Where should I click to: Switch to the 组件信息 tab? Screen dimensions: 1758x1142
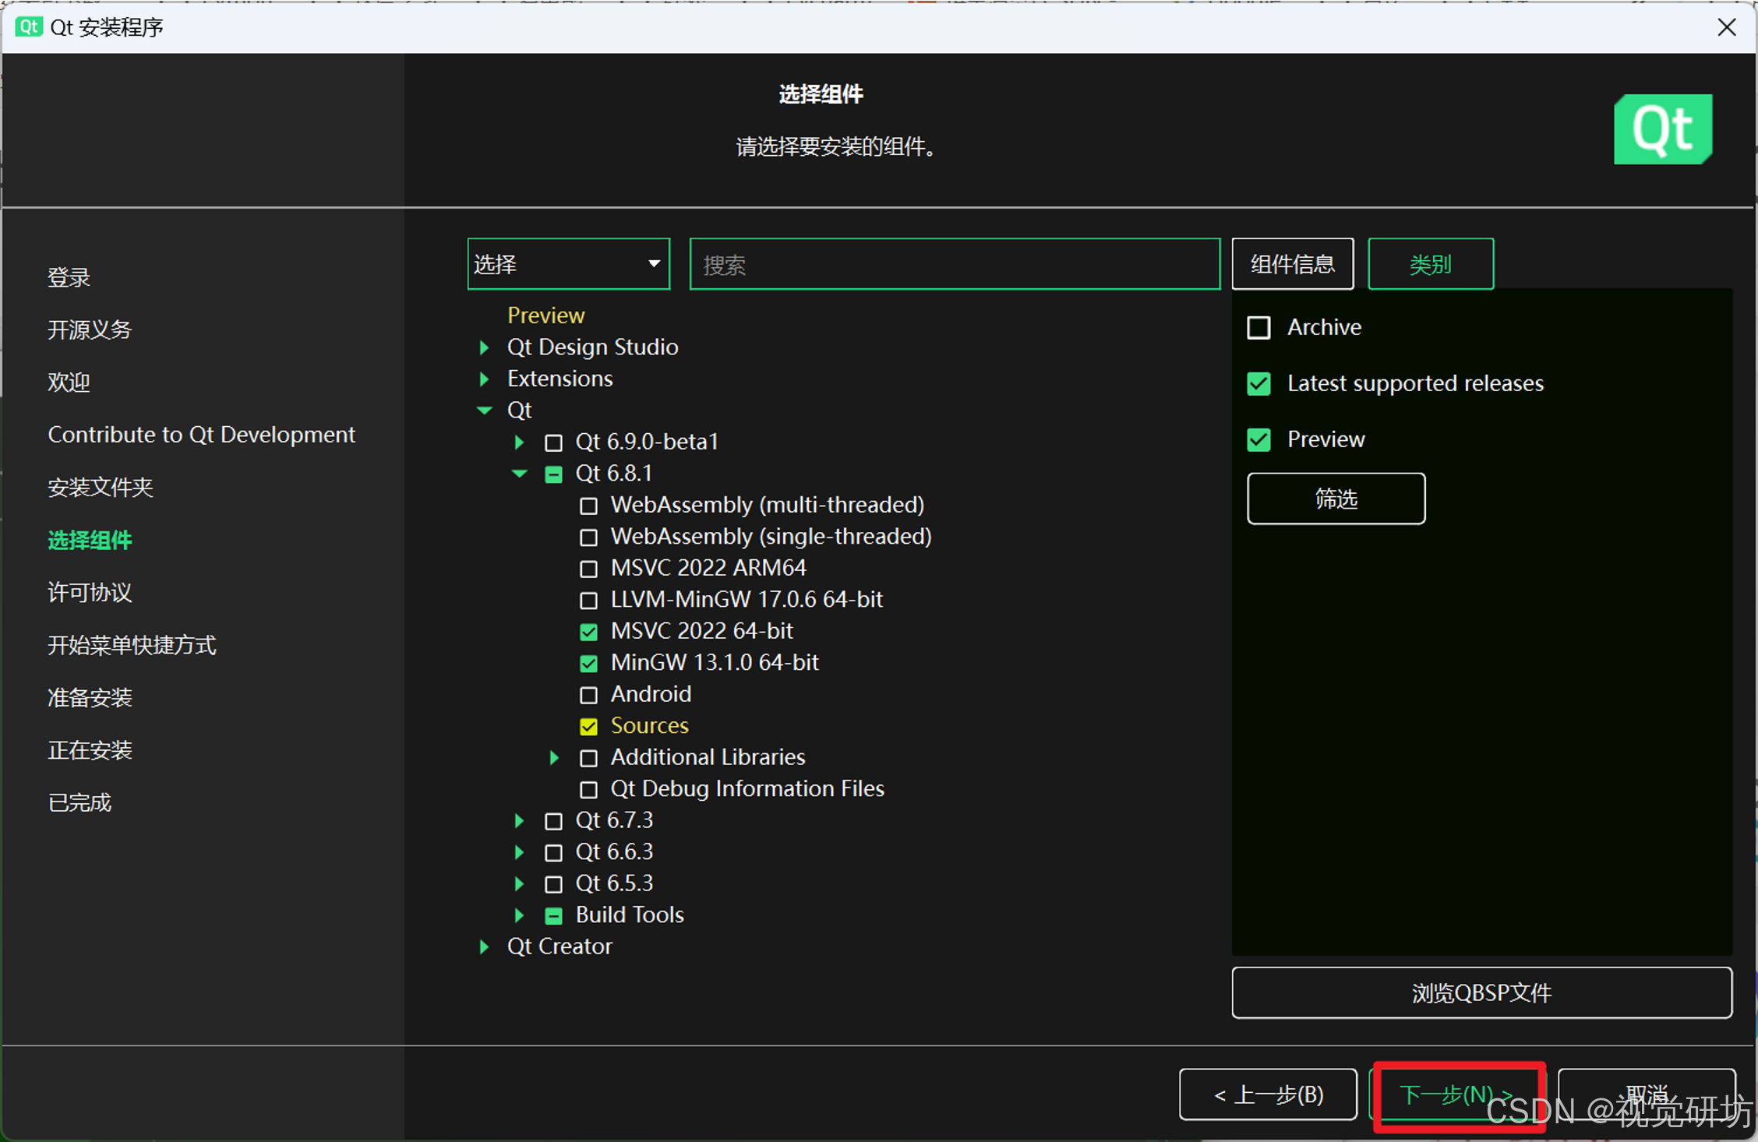point(1292,264)
